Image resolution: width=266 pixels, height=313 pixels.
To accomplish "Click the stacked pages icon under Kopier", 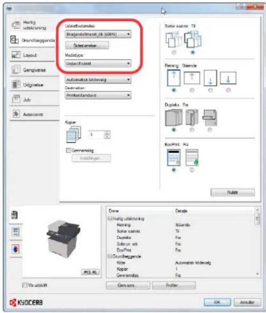I will (x=74, y=135).
